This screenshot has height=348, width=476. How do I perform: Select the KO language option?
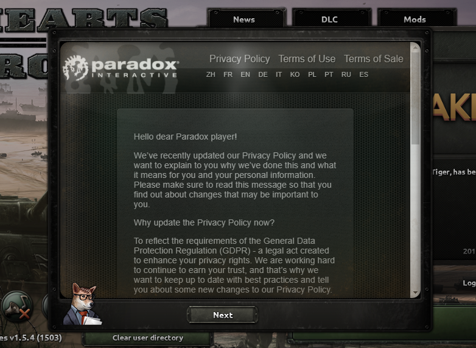tap(295, 74)
